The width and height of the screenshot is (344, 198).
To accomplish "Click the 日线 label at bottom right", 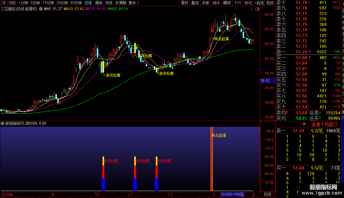I will click(267, 194).
